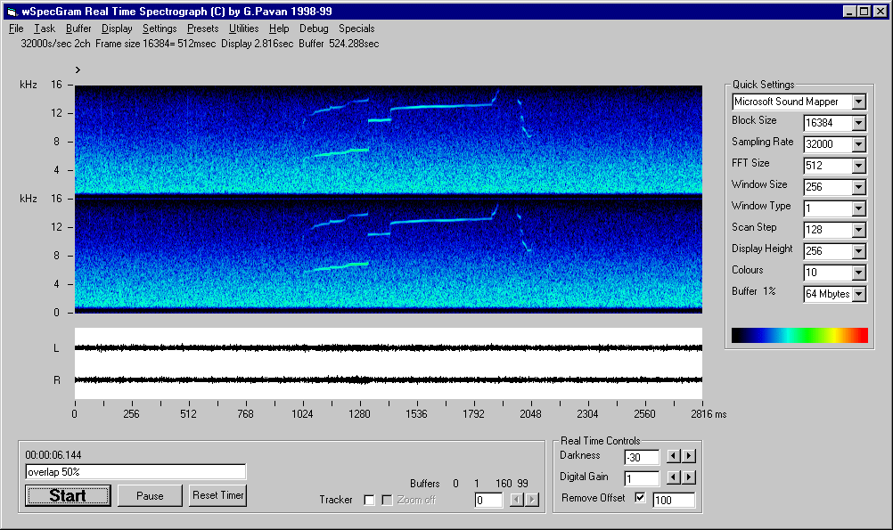Open the Window Size dropdown
The image size is (893, 530).
pos(859,187)
